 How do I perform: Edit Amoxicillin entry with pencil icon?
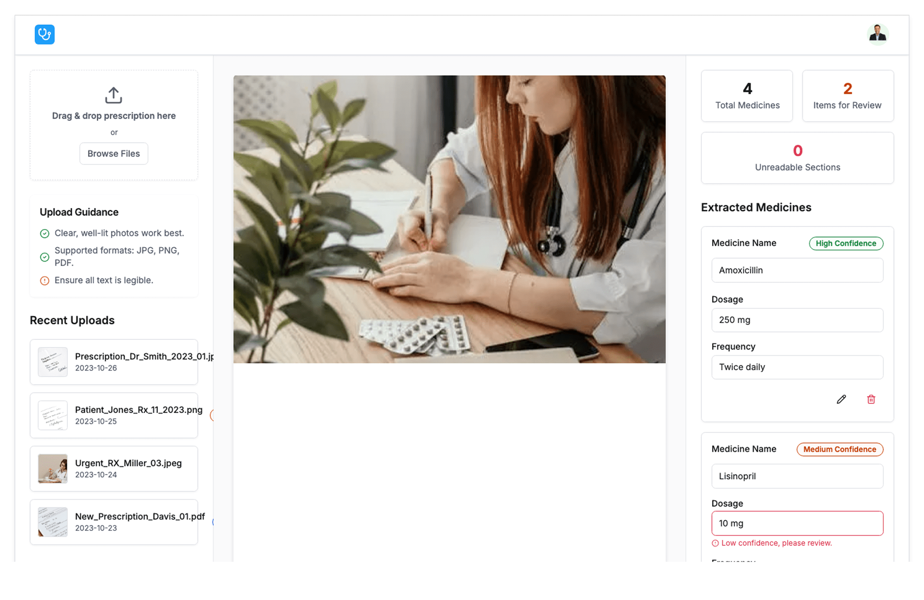(841, 400)
